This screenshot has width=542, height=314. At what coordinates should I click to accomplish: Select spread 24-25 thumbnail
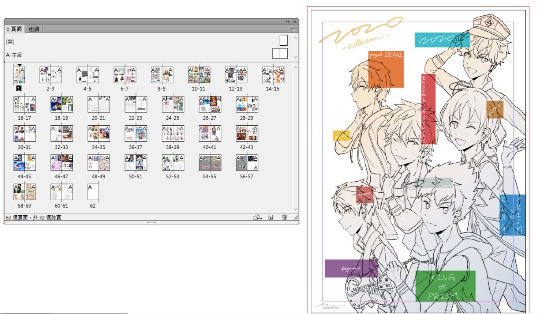pos(173,104)
